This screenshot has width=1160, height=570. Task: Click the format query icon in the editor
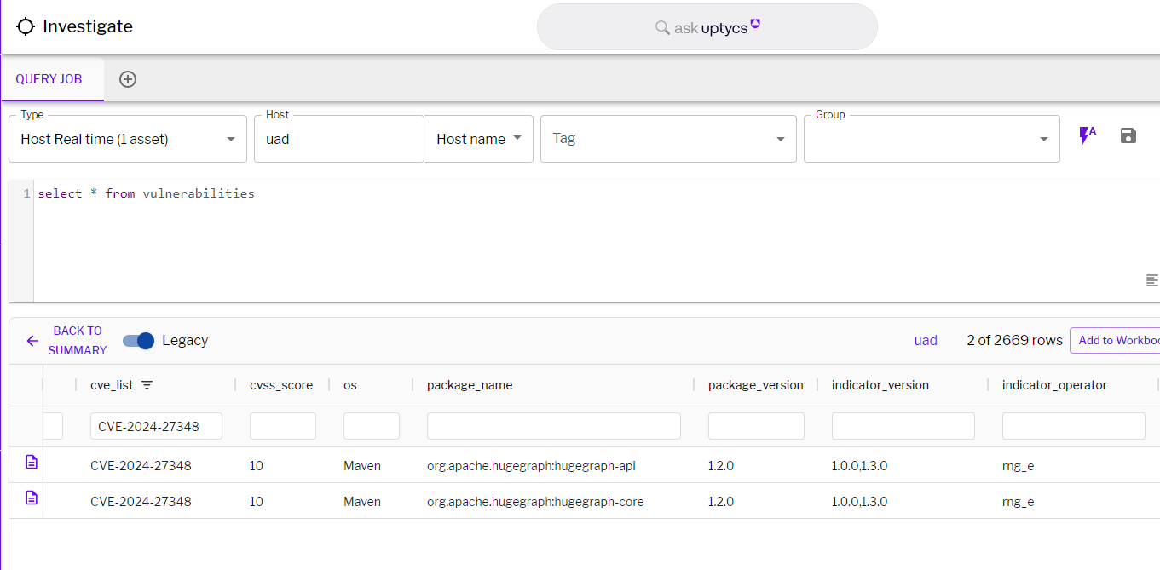[x=1151, y=280]
